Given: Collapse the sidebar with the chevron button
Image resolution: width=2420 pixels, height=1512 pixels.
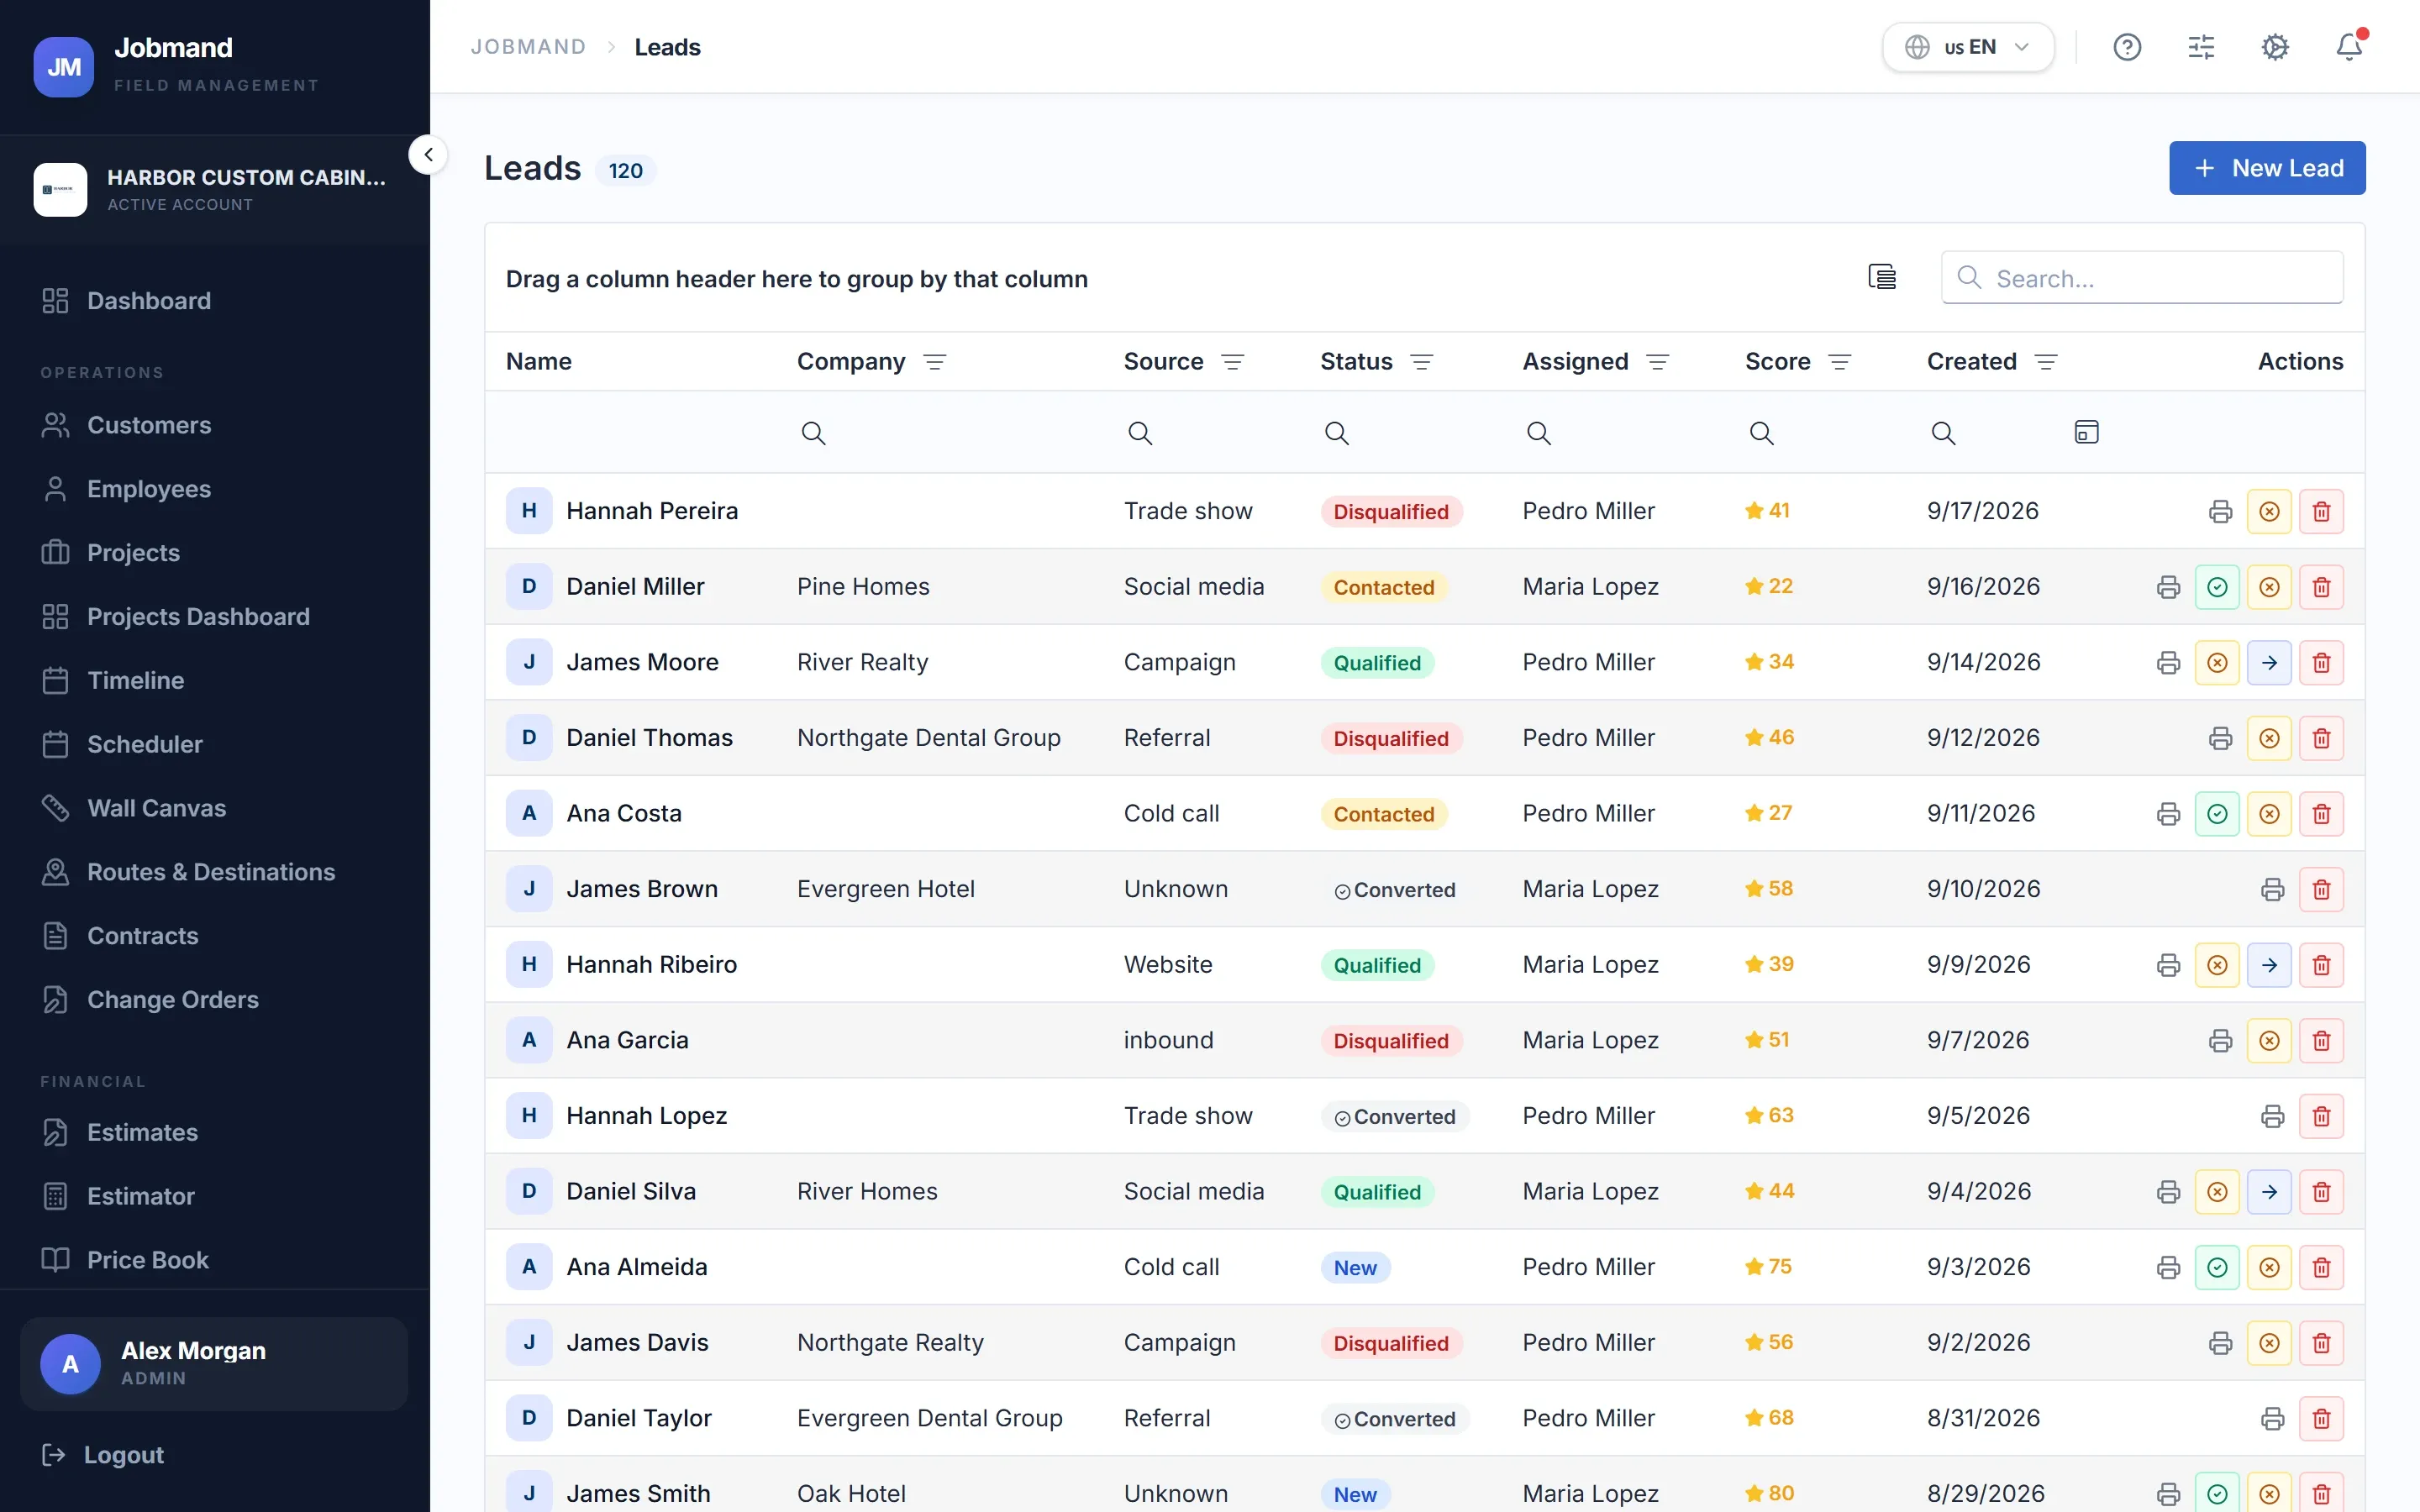Looking at the screenshot, I should tap(428, 154).
